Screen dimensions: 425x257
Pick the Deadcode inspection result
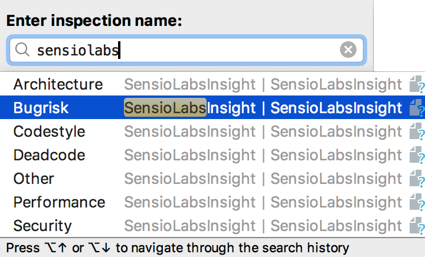(x=49, y=156)
